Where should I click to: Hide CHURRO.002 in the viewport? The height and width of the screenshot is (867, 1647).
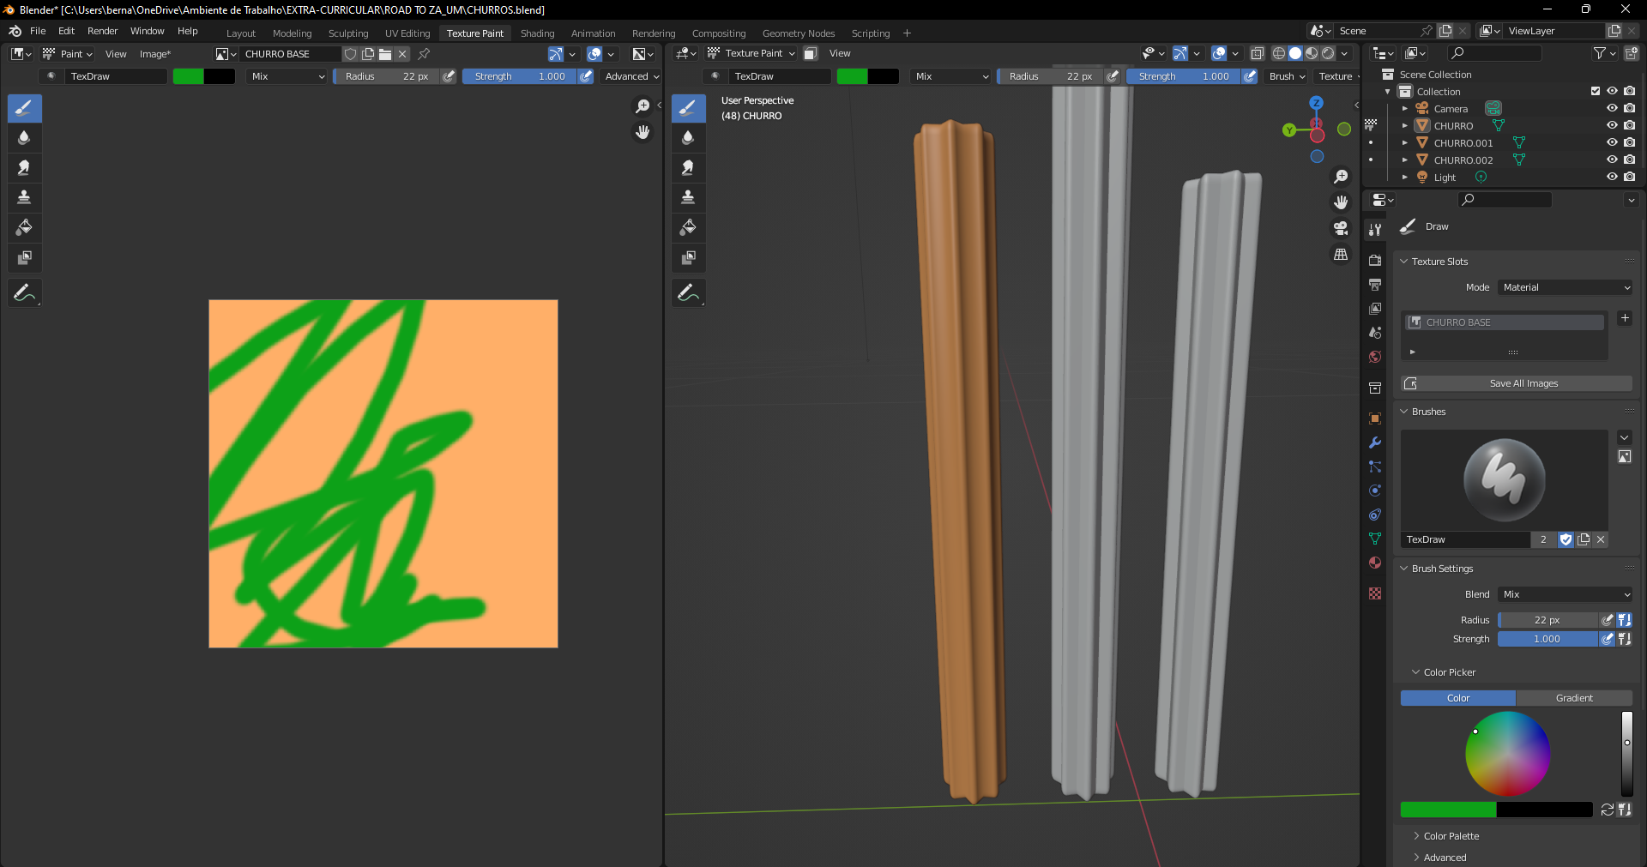tap(1612, 160)
